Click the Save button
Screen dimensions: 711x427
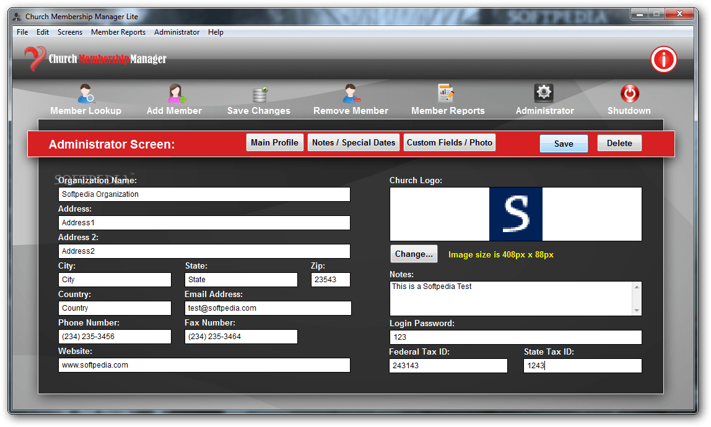click(564, 143)
